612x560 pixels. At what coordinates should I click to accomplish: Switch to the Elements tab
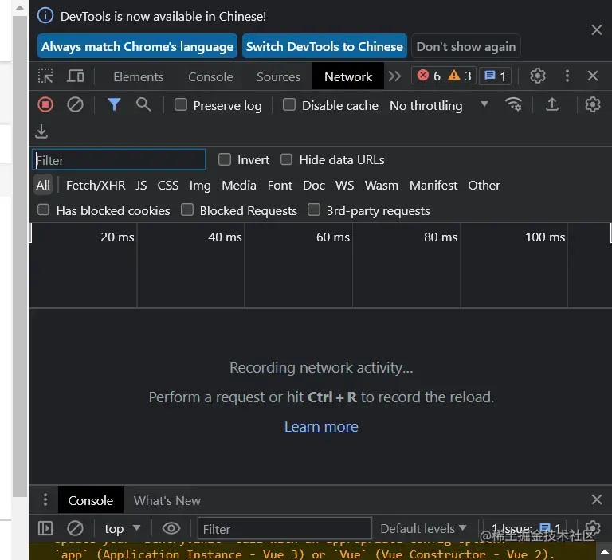[x=138, y=77]
